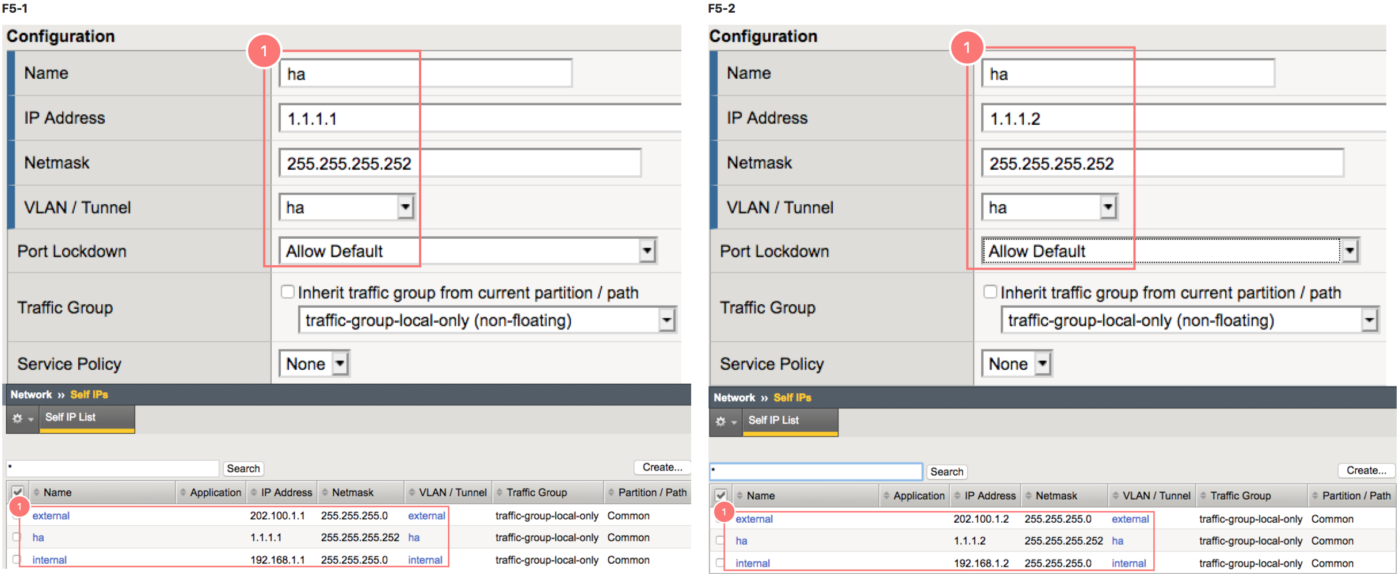Screen dimensions: 1399x574
Task: Open the gear menu in F5-2 Self IPs
Action: (x=726, y=422)
